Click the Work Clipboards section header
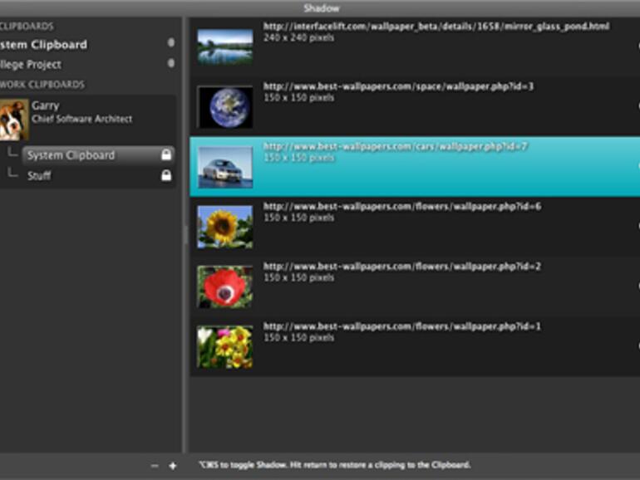 click(42, 85)
